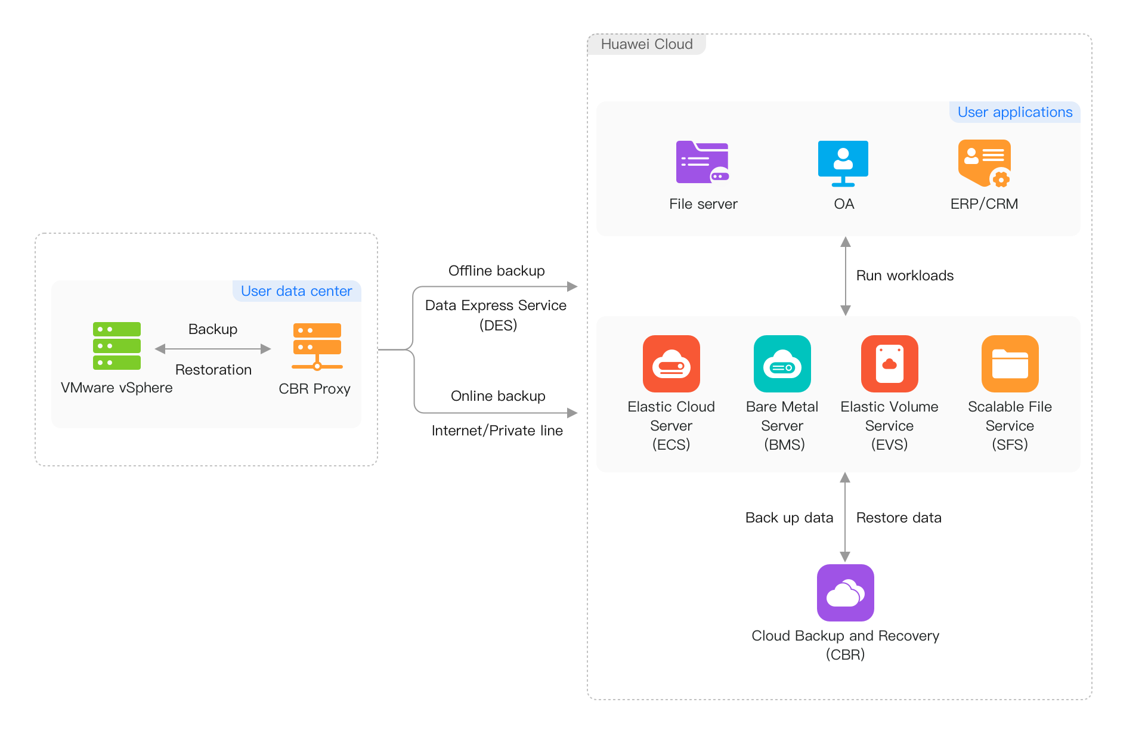Click the OA monitor icon
Screen dimensions: 1145x736
point(843,162)
